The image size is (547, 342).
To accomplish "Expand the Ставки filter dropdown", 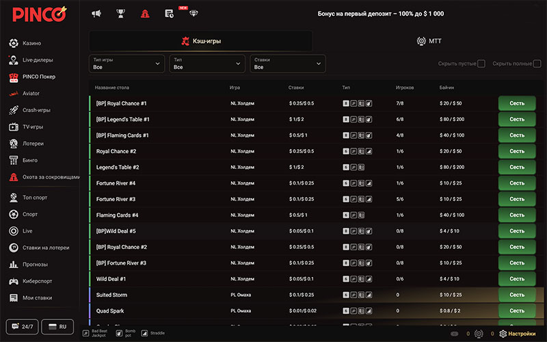I will pos(288,64).
